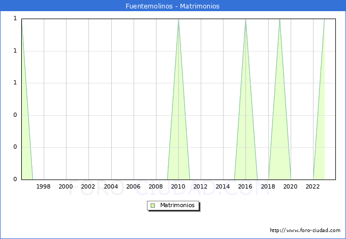
Task: Click the chart title Fuentemolinos - Matrimonios
Action: tap(172, 6)
